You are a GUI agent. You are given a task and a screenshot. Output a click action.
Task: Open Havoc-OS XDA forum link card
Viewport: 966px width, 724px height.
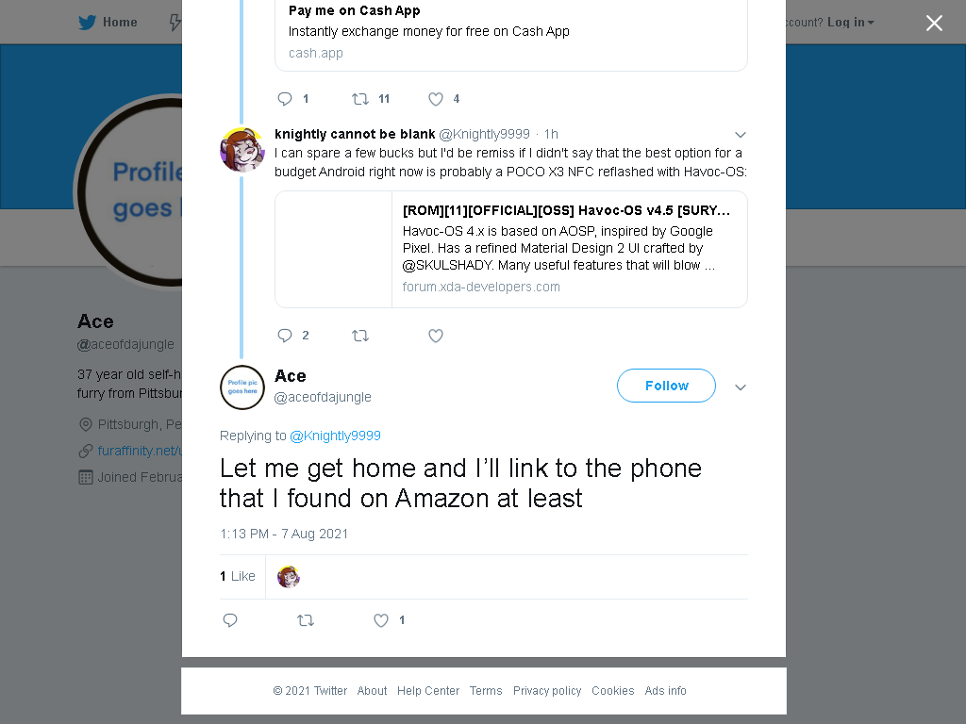[x=511, y=249]
